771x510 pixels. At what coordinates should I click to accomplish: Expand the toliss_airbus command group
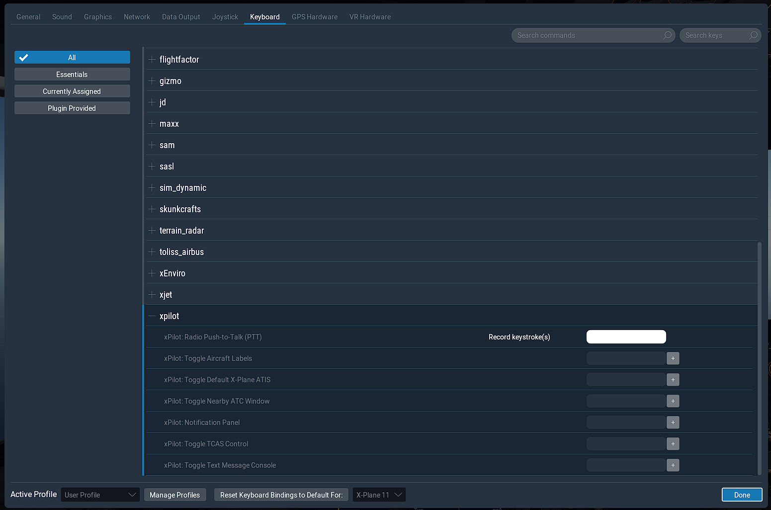152,252
